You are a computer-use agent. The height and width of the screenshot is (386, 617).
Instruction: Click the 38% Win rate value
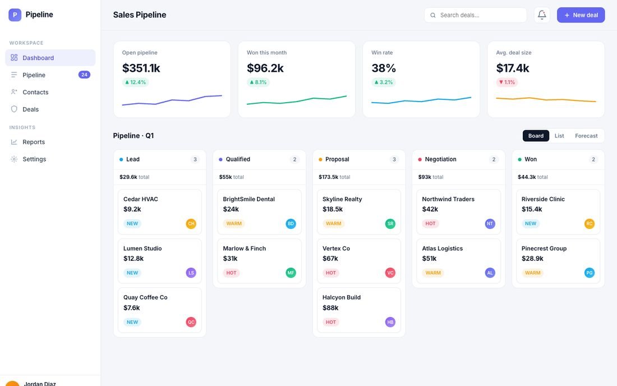(x=384, y=68)
